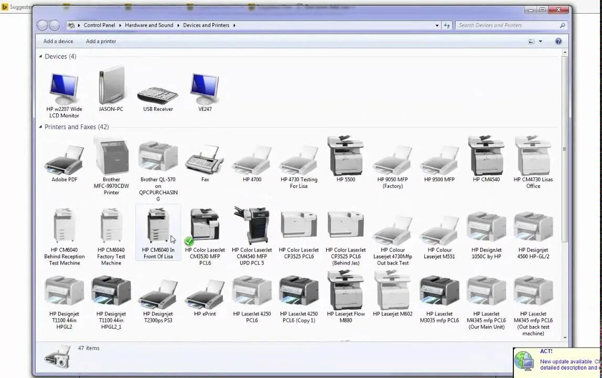Screen dimensions: 602x378
Task: Select HP Color LaserJet CP3525 PCL6 printer
Action: pyautogui.click(x=299, y=235)
